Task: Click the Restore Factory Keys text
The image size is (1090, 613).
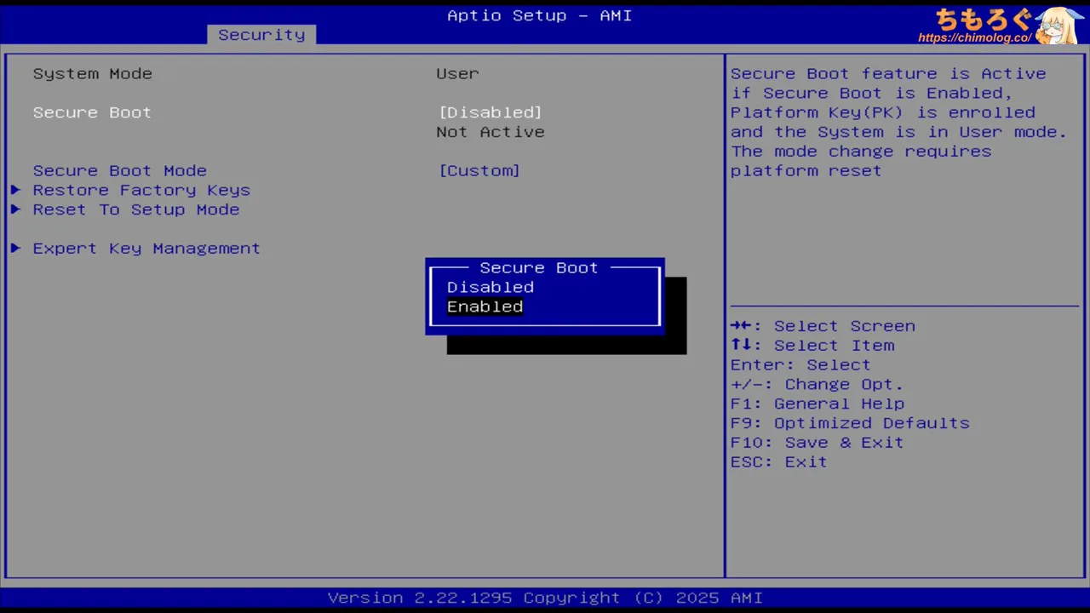Action: (141, 190)
